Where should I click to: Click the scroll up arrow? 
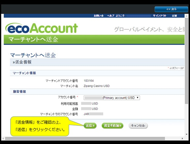point(186,16)
